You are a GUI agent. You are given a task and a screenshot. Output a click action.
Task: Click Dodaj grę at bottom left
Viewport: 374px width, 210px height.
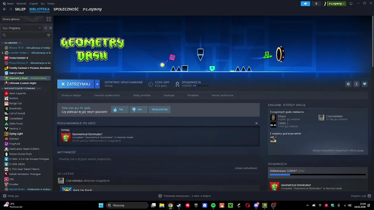click(x=11, y=196)
